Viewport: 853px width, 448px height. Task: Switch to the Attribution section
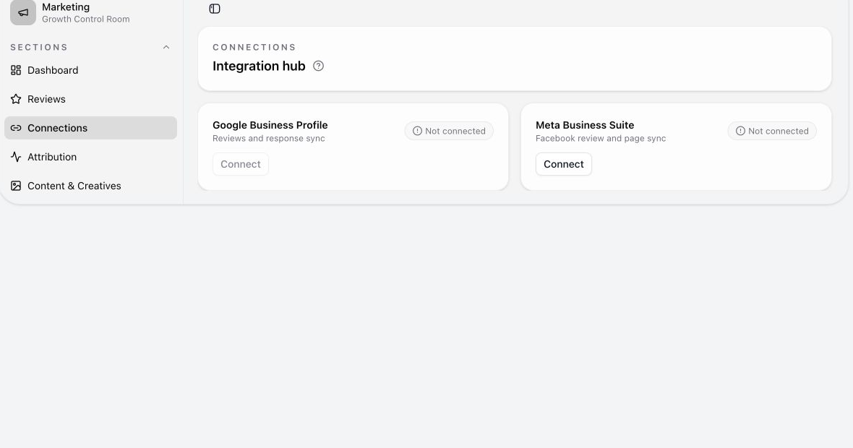[x=90, y=157]
